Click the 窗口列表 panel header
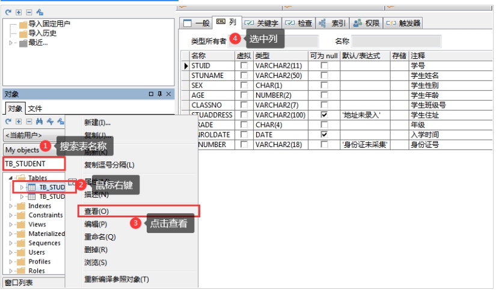Viewport: 496px width, 290px height. coord(34,283)
